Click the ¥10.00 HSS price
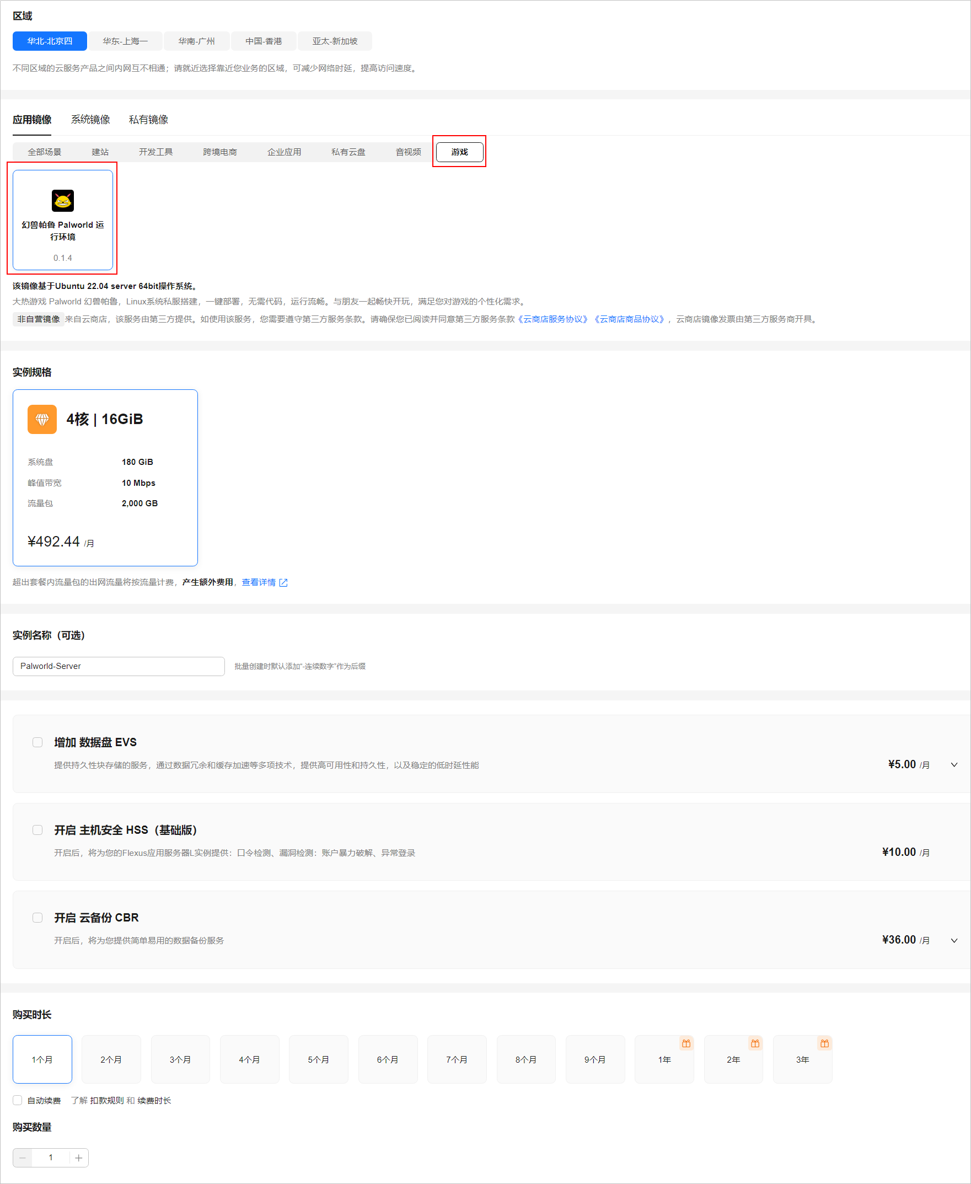The width and height of the screenshot is (971, 1184). (x=906, y=853)
